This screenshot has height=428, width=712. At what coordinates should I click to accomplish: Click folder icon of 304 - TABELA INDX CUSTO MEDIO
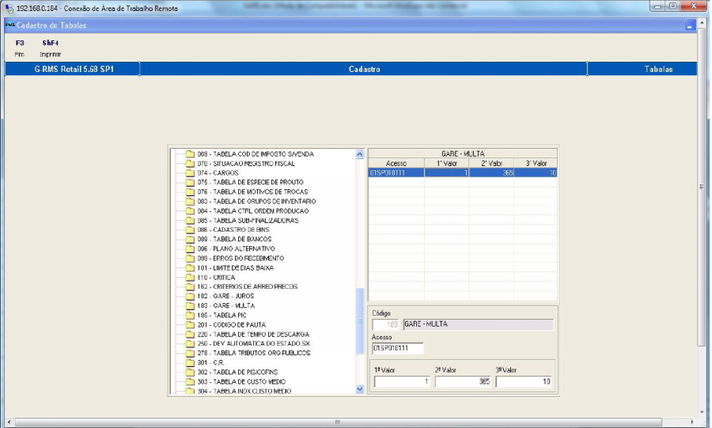(190, 391)
